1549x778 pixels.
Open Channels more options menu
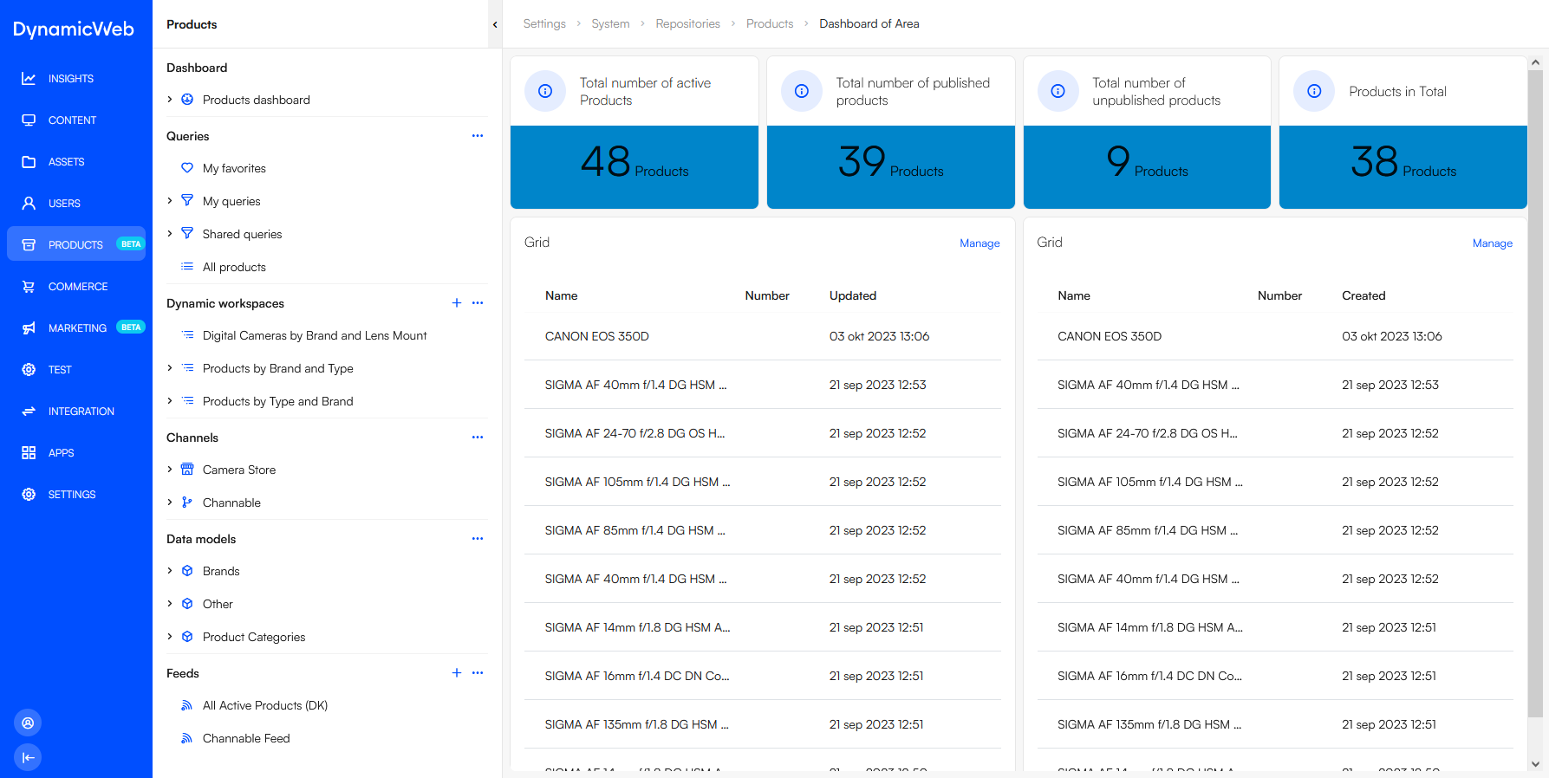click(x=478, y=438)
